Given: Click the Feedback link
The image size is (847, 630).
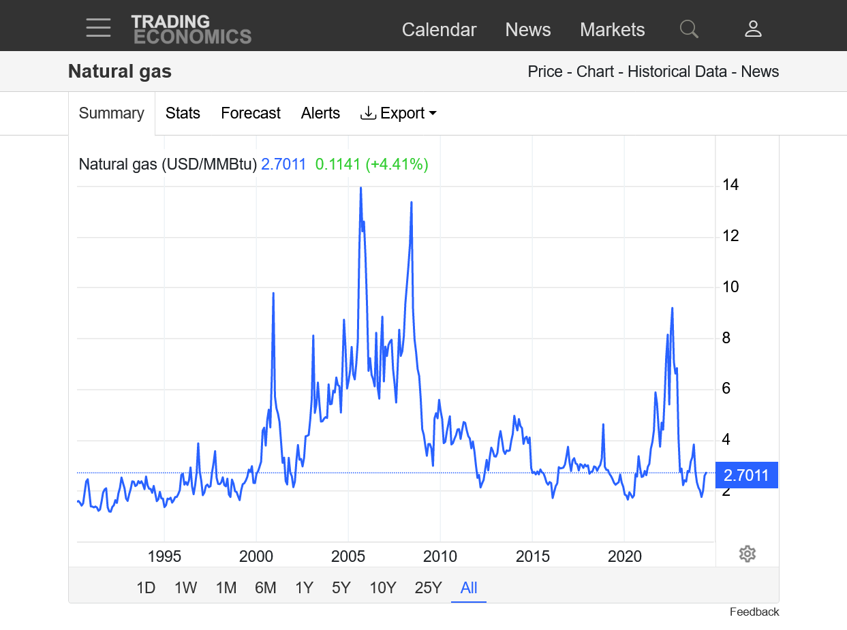Looking at the screenshot, I should click(x=754, y=612).
